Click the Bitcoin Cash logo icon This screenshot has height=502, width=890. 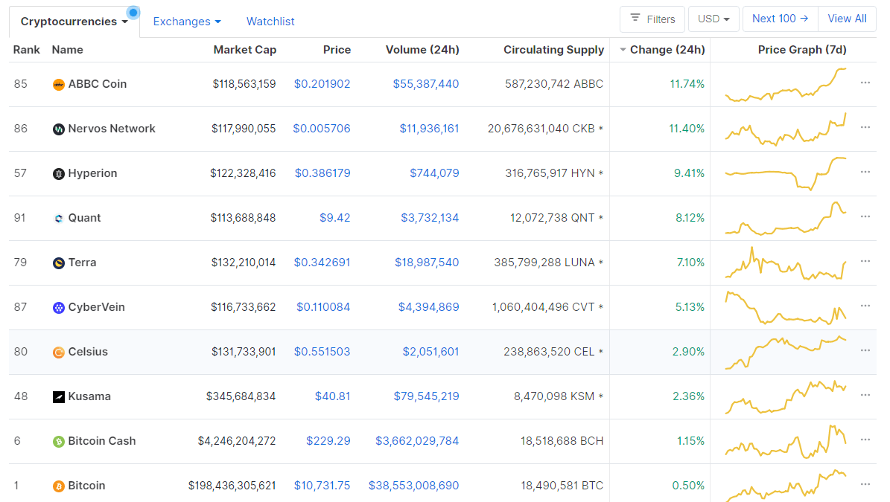pyautogui.click(x=58, y=441)
